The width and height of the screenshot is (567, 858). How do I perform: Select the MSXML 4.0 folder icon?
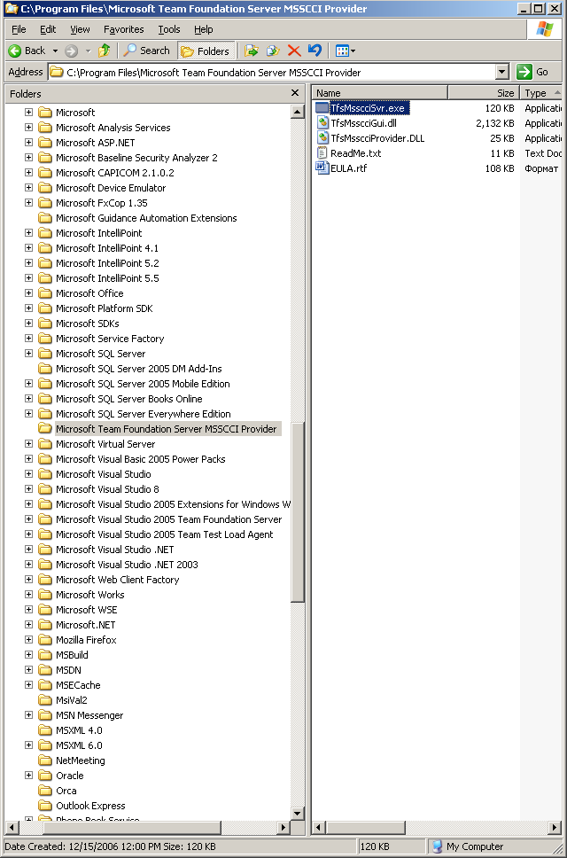tap(45, 730)
